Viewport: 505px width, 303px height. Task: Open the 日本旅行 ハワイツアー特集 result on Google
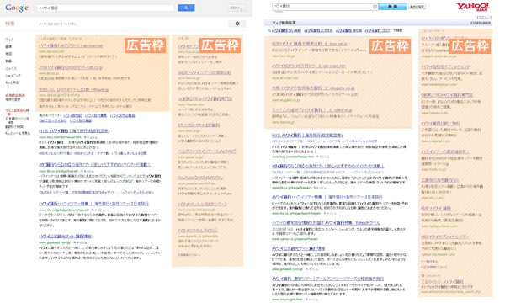coord(93,204)
